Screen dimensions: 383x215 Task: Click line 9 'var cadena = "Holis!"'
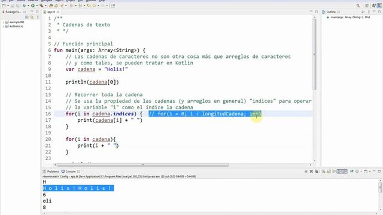[x=96, y=69]
